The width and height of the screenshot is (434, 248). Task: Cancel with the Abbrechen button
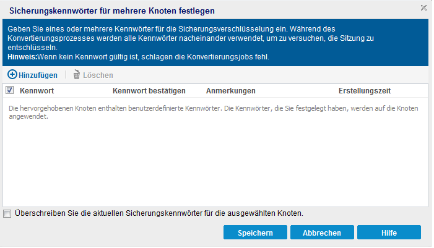pos(322,233)
